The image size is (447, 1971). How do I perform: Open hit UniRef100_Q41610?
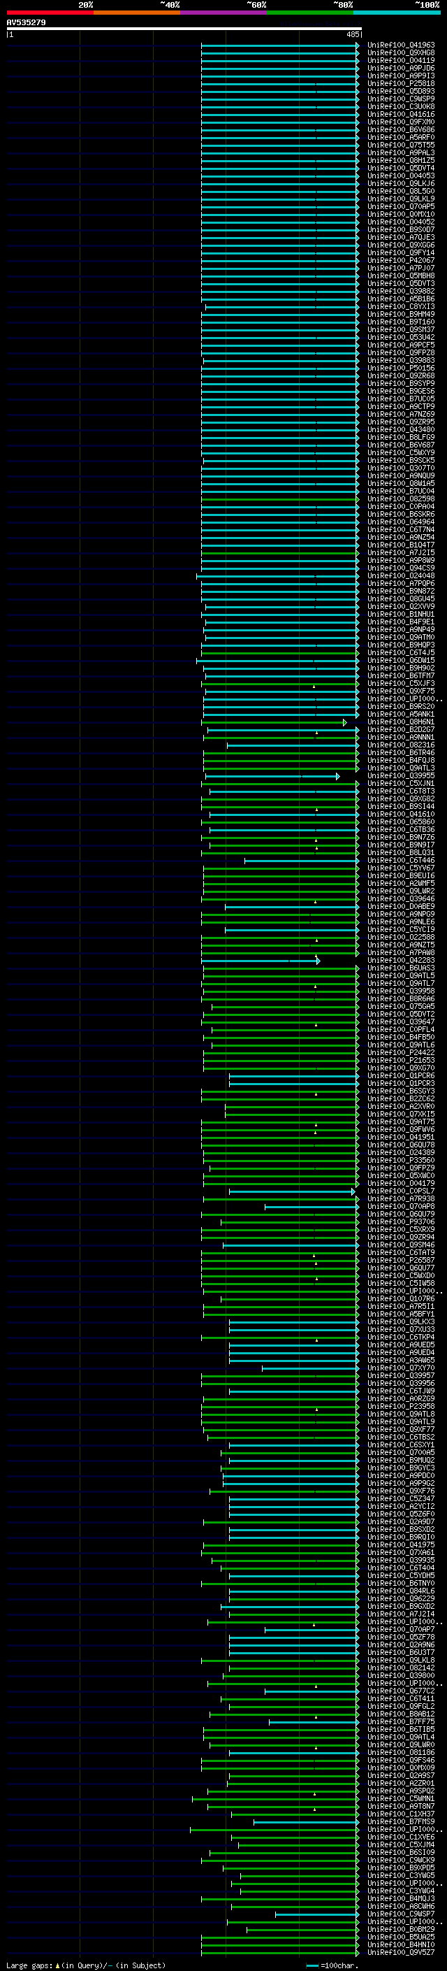[400, 814]
